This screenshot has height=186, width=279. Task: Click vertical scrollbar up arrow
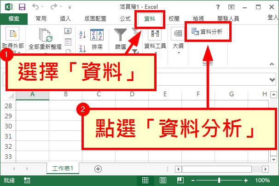coord(273,94)
